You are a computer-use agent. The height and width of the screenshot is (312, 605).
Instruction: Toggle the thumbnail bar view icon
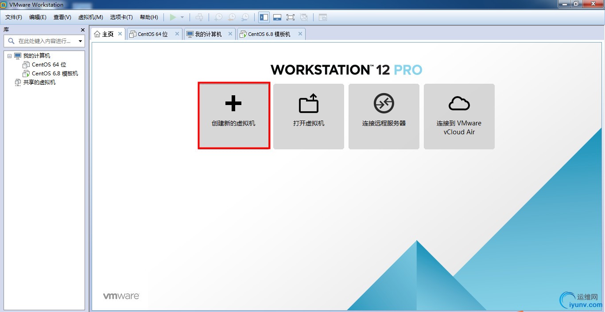pyautogui.click(x=277, y=17)
